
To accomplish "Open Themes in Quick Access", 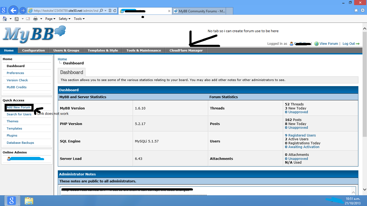I will pos(13,121).
